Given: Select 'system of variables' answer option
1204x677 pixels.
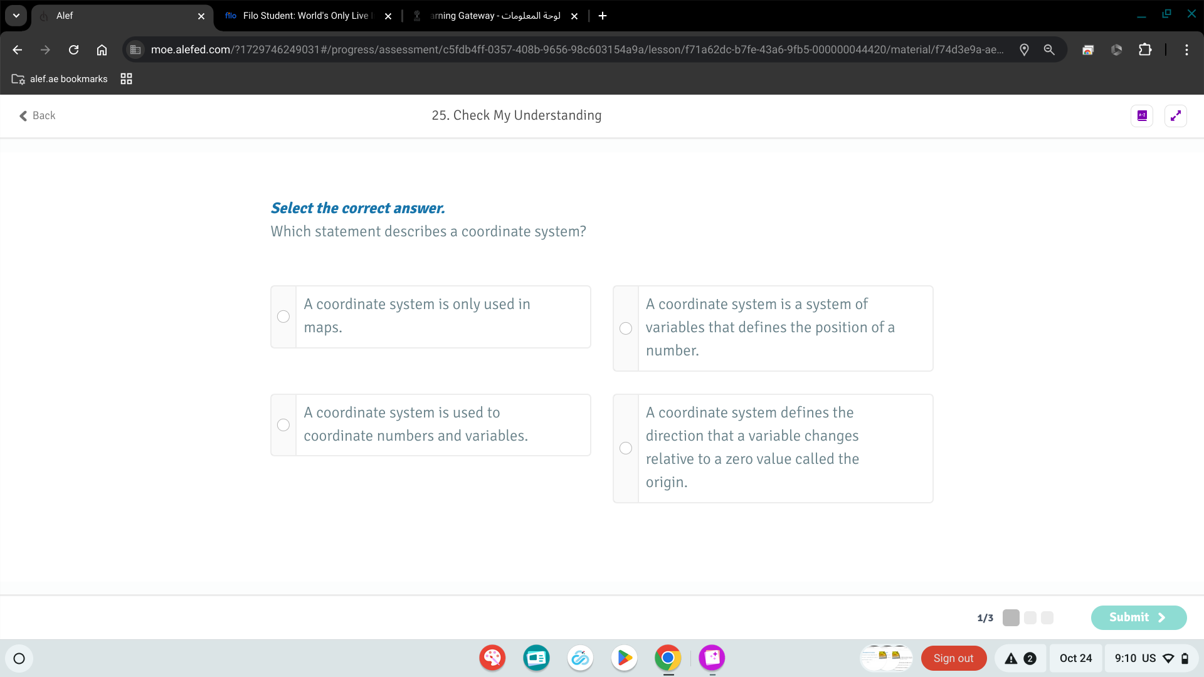Looking at the screenshot, I should (626, 328).
